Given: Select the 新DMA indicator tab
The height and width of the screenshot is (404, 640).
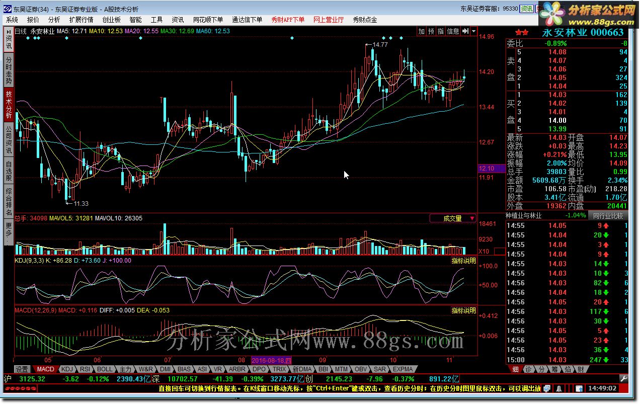Looking at the screenshot, I should point(302,369).
